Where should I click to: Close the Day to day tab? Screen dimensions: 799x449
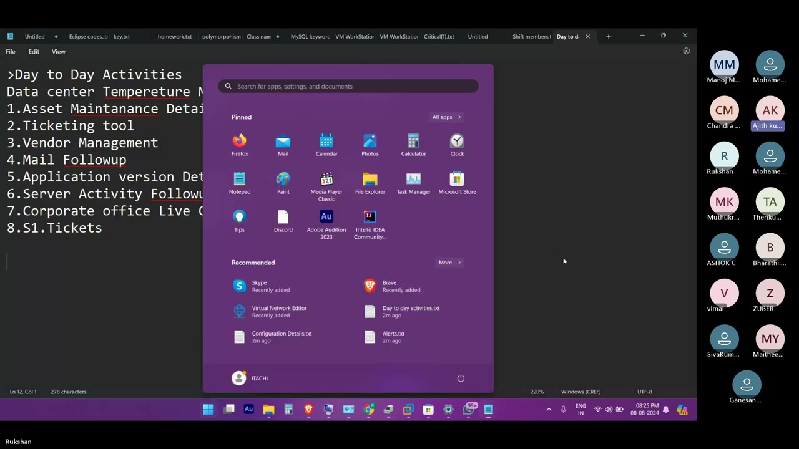point(587,37)
